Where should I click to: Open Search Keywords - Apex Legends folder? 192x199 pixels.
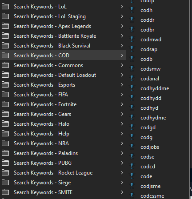[x=63, y=26]
